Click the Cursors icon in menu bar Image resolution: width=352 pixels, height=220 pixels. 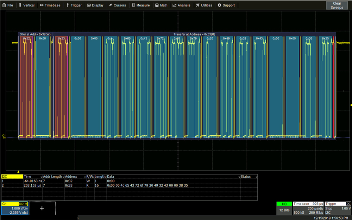[x=111, y=5]
